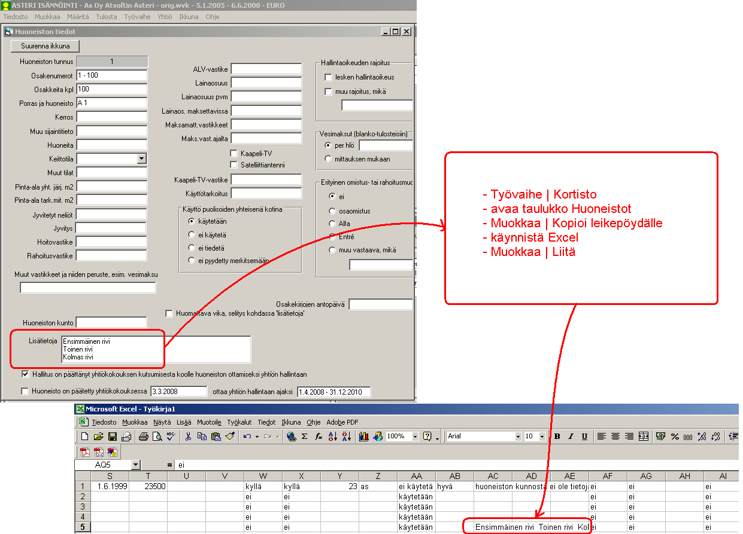Select the 'ei käytetä' radio button
This screenshot has width=743, height=534.
point(192,234)
